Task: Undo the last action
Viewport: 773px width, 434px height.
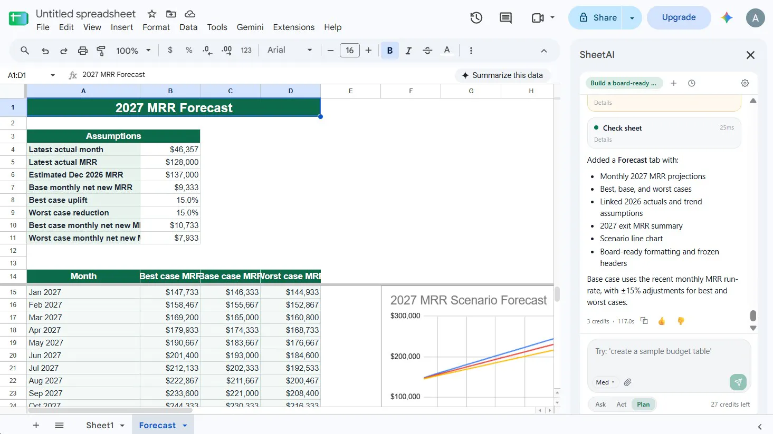Action: coord(45,51)
